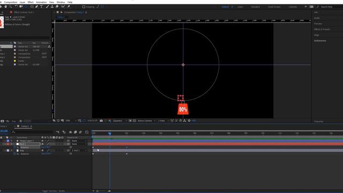Select the Roto Brush tool
This screenshot has width=343, height=193.
[63, 7]
